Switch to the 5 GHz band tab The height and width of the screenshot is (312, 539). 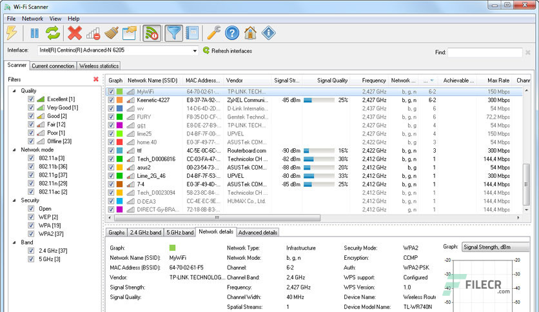[x=180, y=233]
